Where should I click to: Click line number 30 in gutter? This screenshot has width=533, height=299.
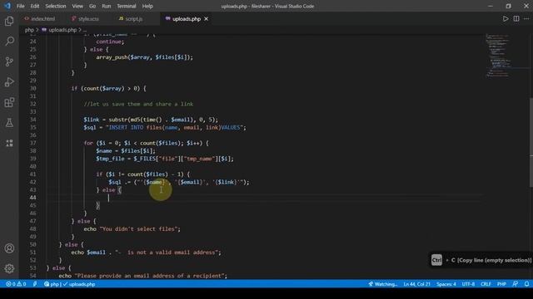tap(32, 89)
